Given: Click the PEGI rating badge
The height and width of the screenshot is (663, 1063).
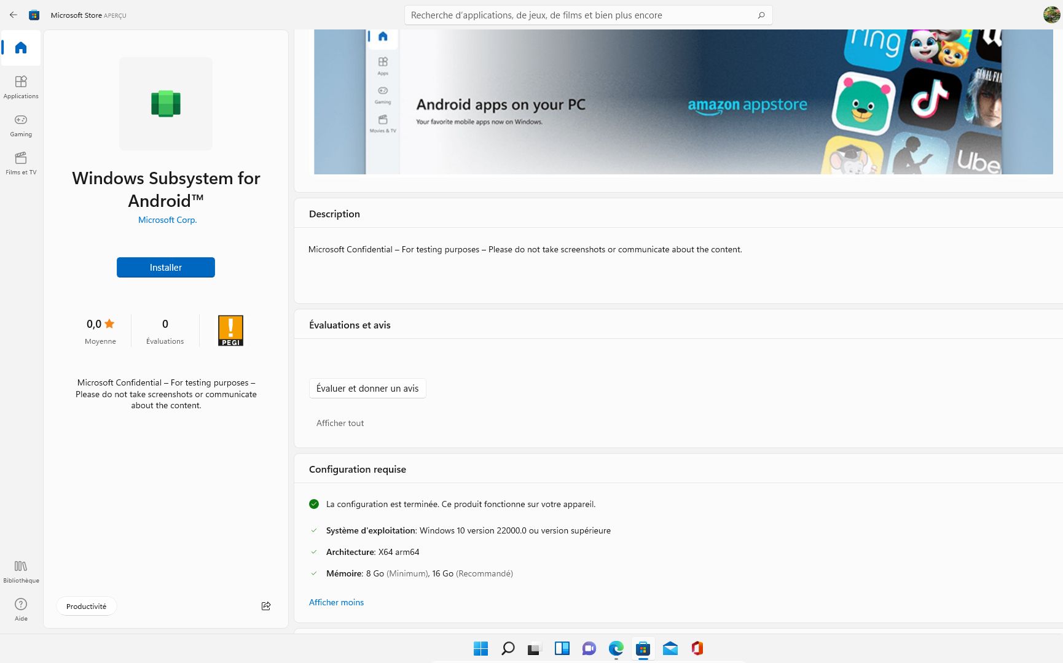Looking at the screenshot, I should (x=230, y=330).
